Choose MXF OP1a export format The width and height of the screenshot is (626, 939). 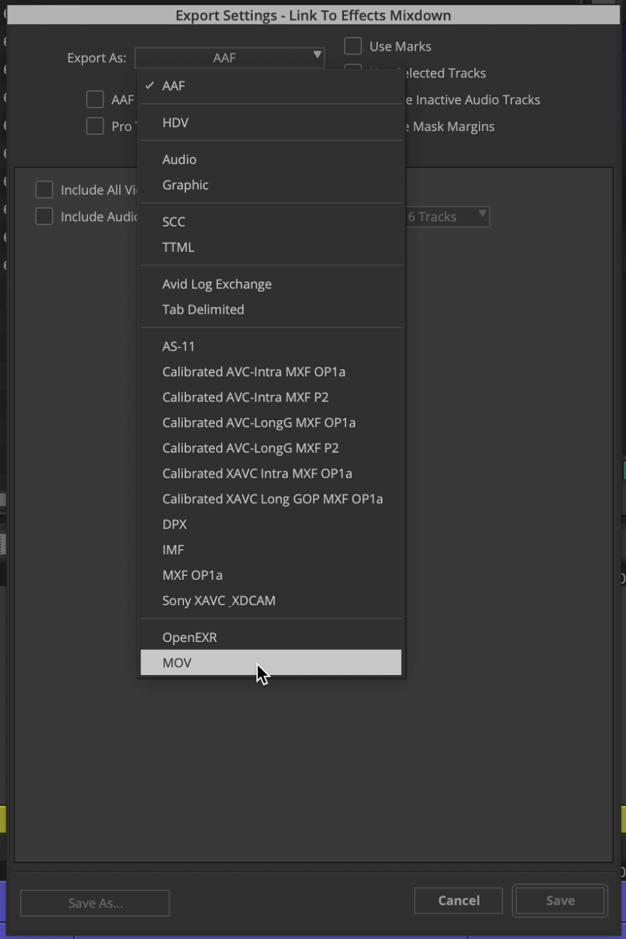pos(271,575)
